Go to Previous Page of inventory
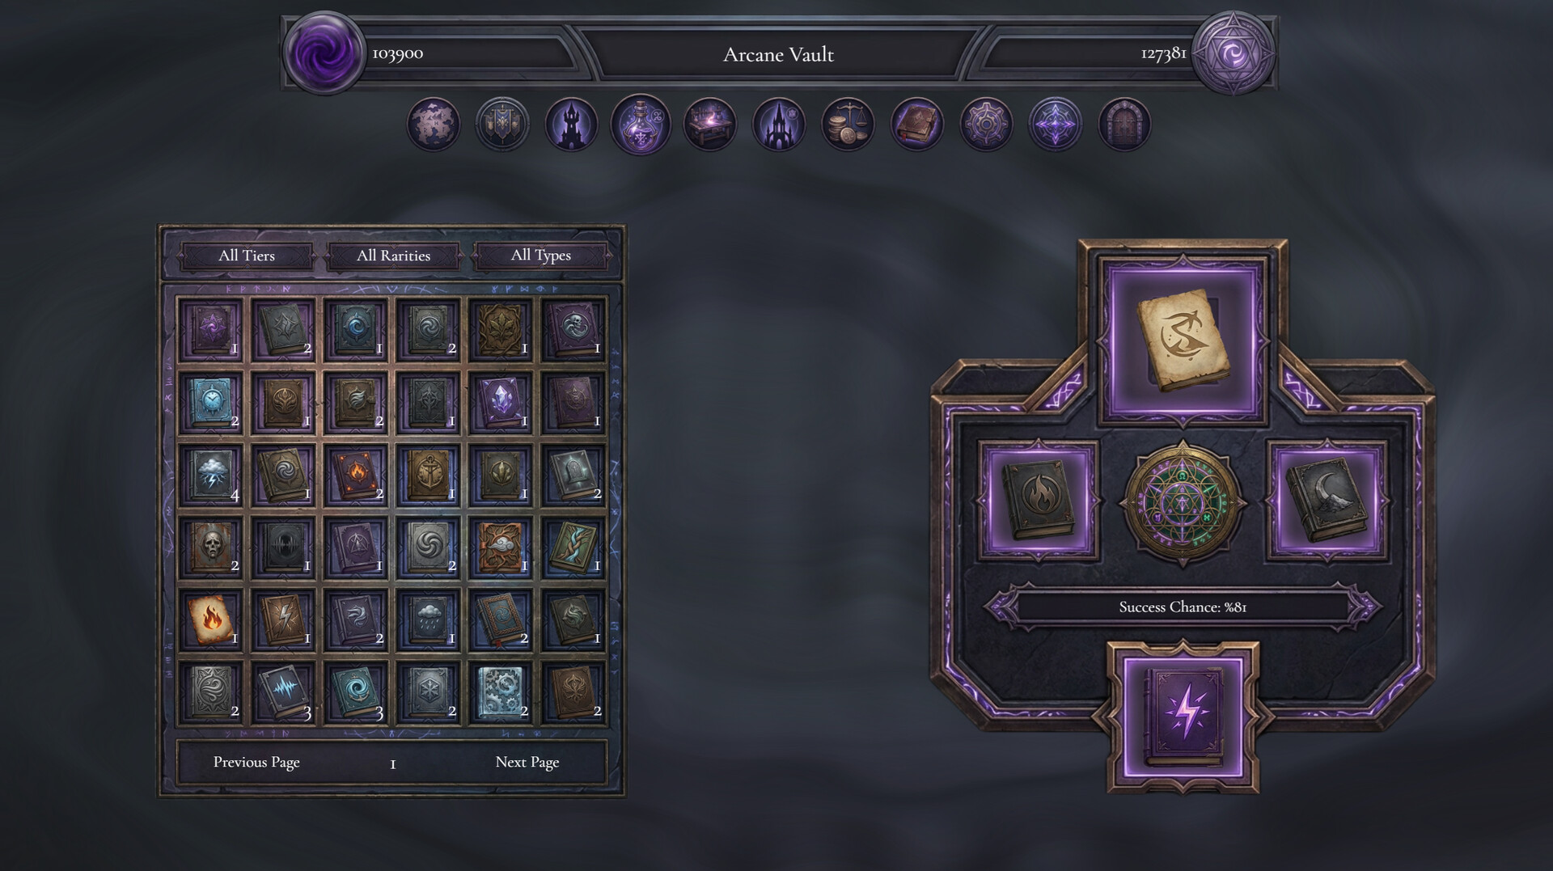This screenshot has height=871, width=1553. (x=256, y=762)
